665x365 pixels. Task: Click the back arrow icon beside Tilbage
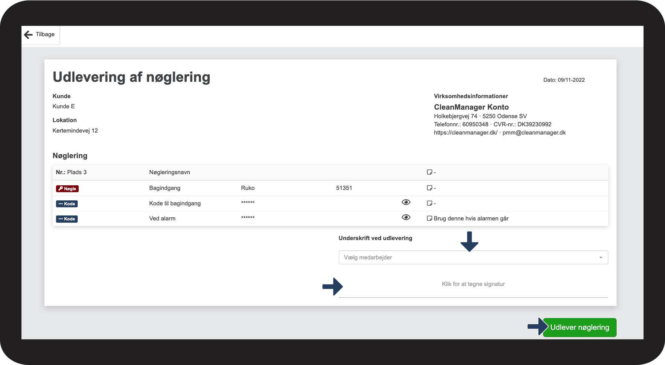28,35
